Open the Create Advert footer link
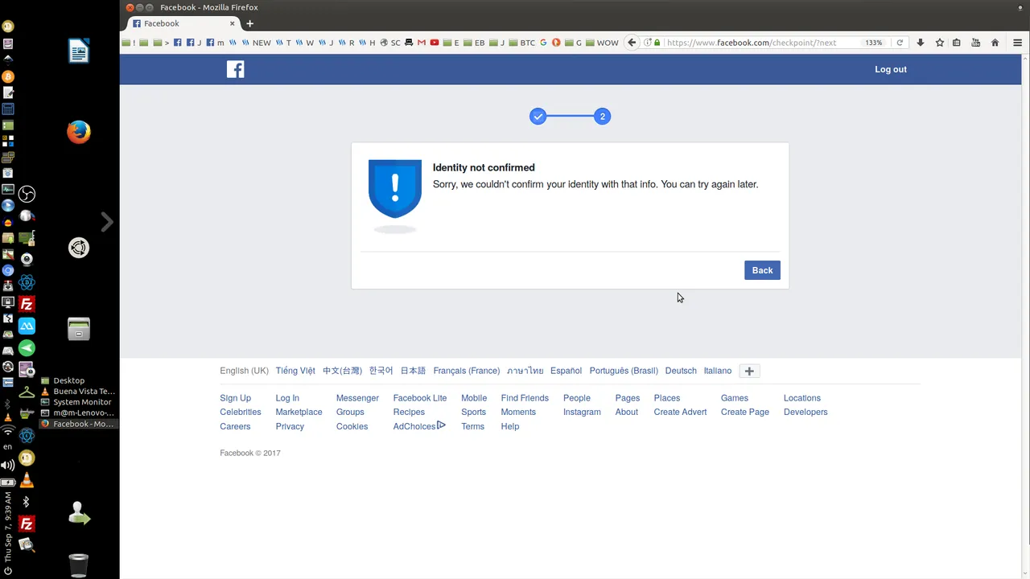This screenshot has height=579, width=1030. [680, 412]
